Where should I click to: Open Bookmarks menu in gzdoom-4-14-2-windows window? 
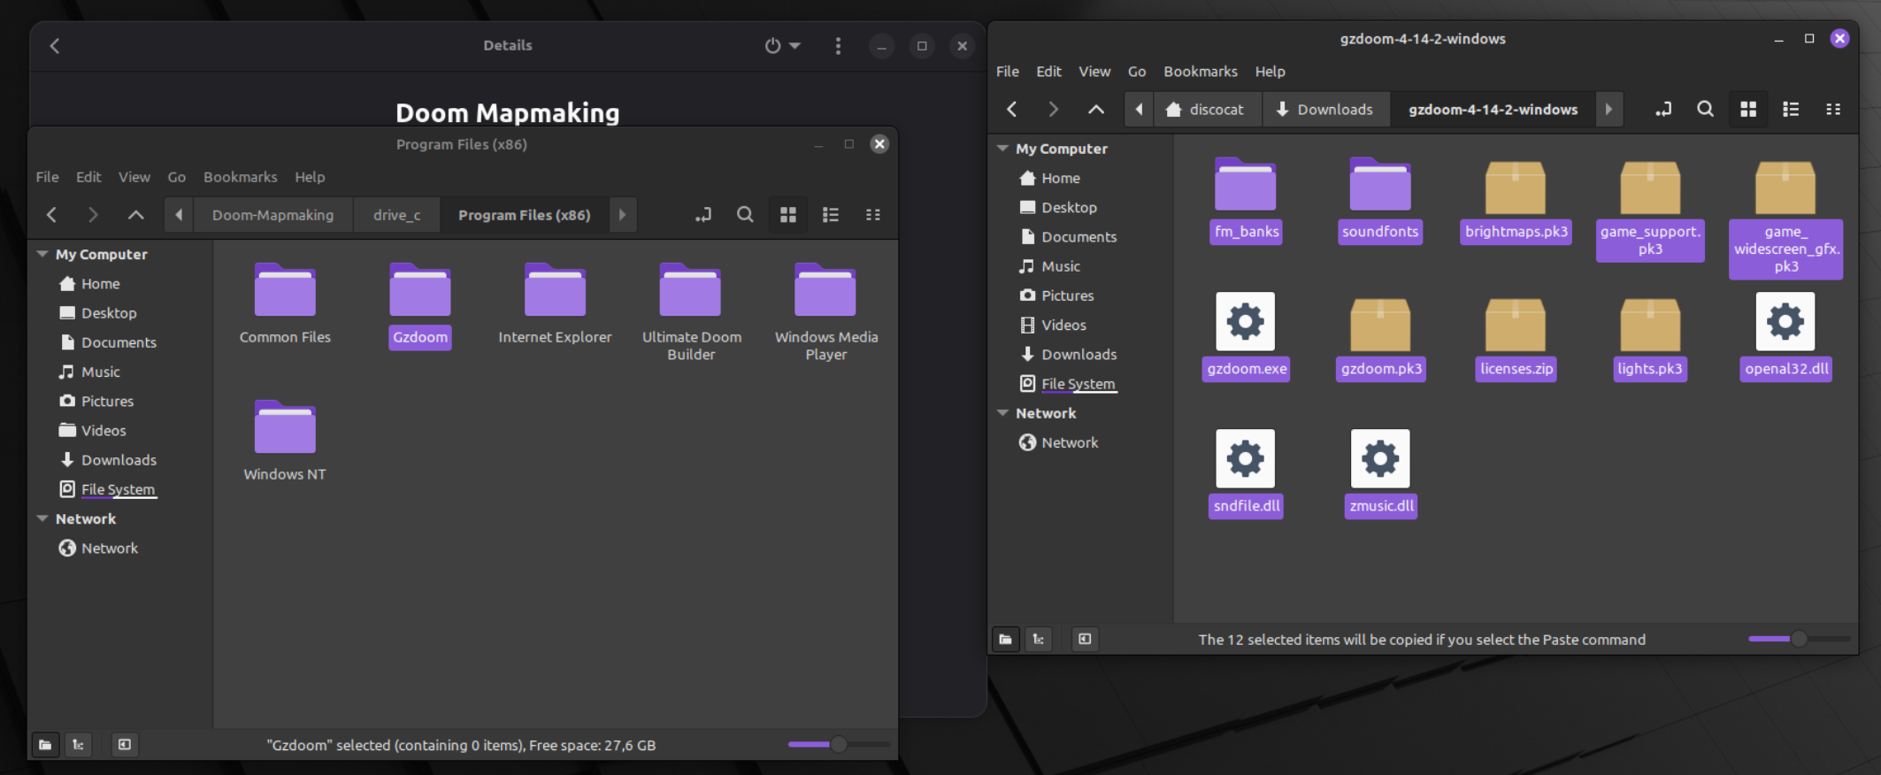[1200, 72]
